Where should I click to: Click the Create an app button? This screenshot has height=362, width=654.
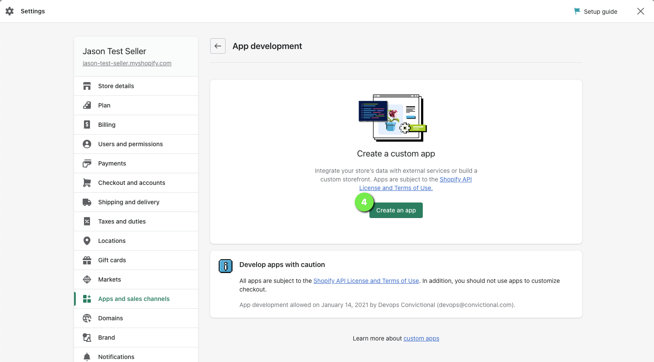[396, 210]
